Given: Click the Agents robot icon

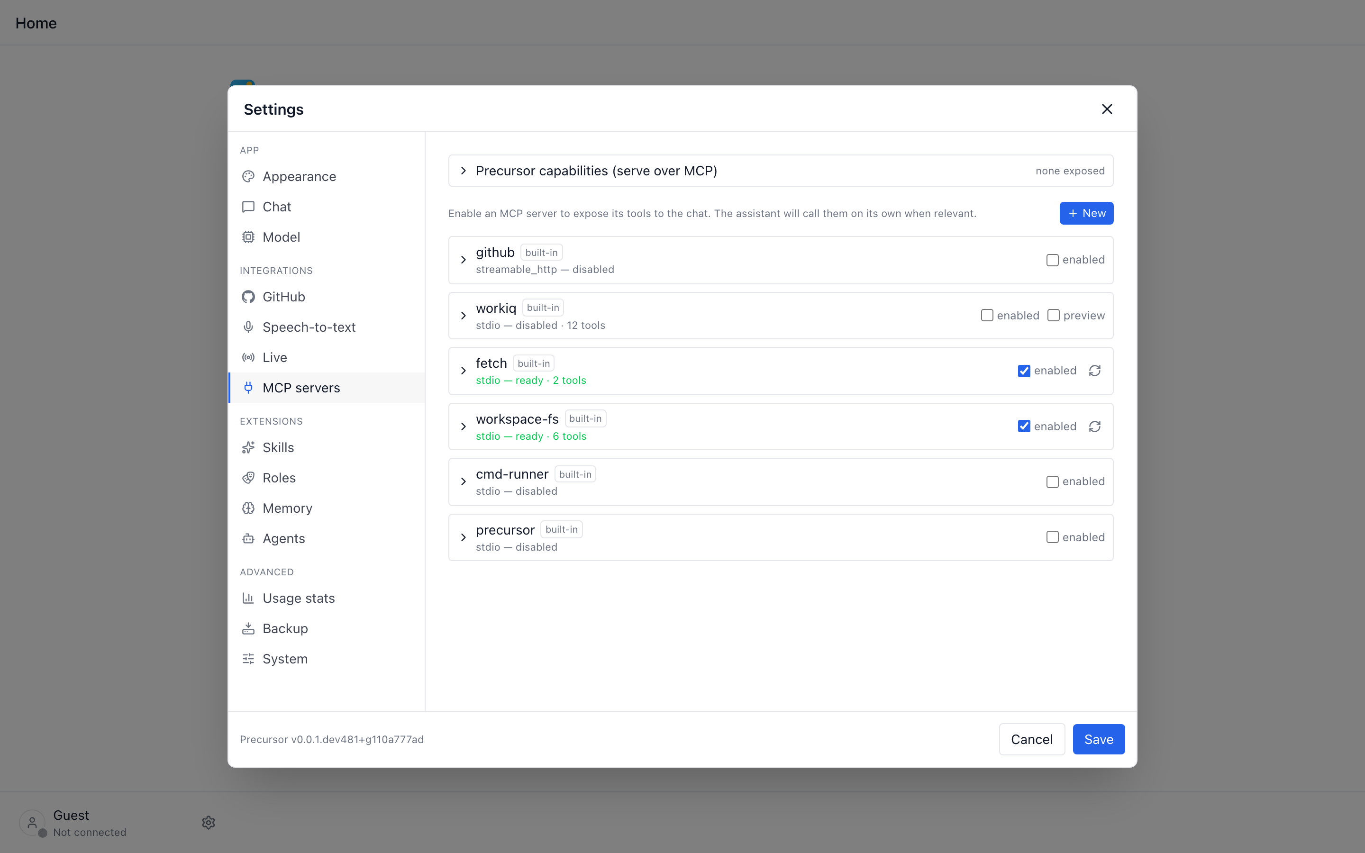Looking at the screenshot, I should (x=248, y=539).
